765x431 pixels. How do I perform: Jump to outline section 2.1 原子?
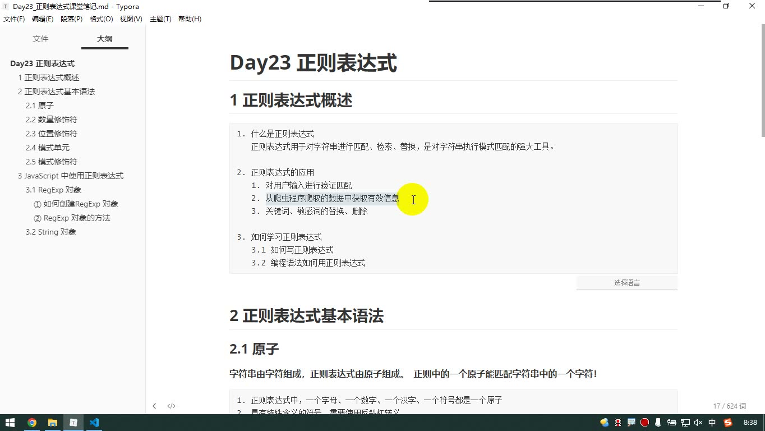pyautogui.click(x=40, y=106)
